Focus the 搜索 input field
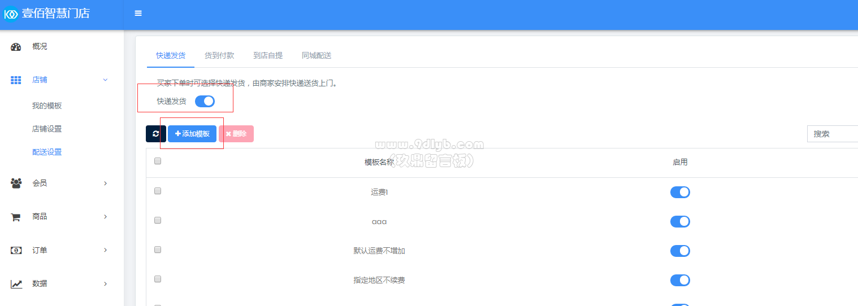This screenshot has width=858, height=306. pyautogui.click(x=833, y=134)
